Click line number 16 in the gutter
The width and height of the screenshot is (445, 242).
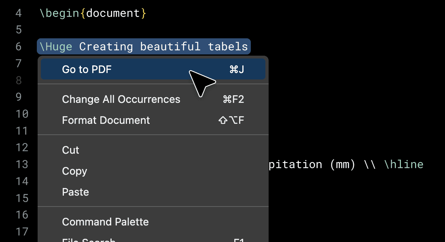tap(22, 215)
